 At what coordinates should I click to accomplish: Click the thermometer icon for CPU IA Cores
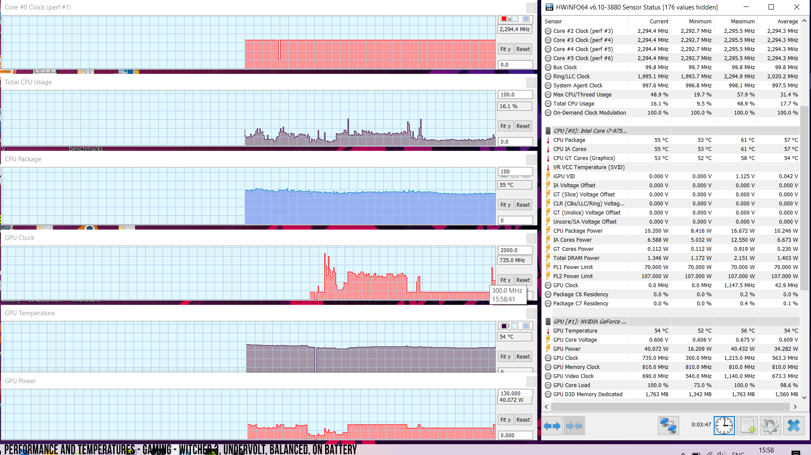click(x=548, y=149)
